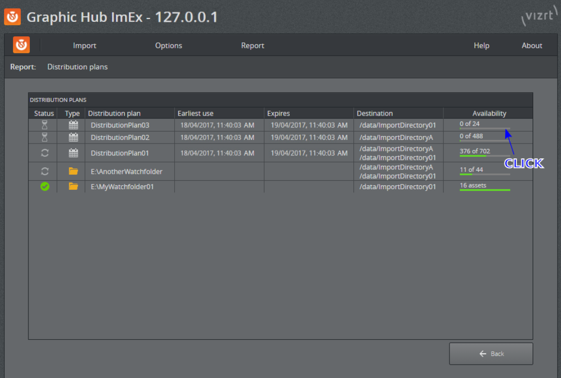Open the Help menu
Screen dimensions: 561x378
(x=481, y=45)
